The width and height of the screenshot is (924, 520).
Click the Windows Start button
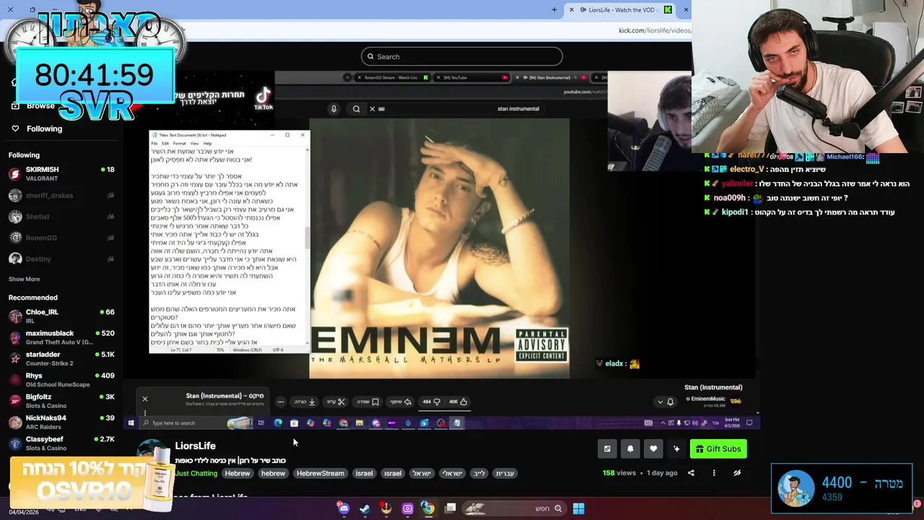(x=578, y=508)
